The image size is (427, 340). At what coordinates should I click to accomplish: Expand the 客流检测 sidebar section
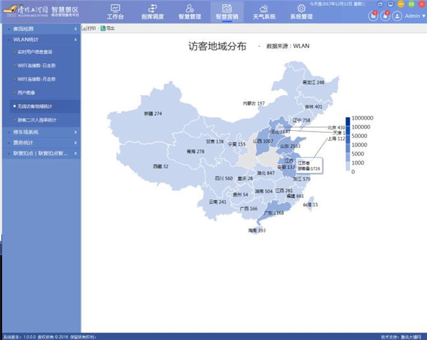[x=39, y=29]
